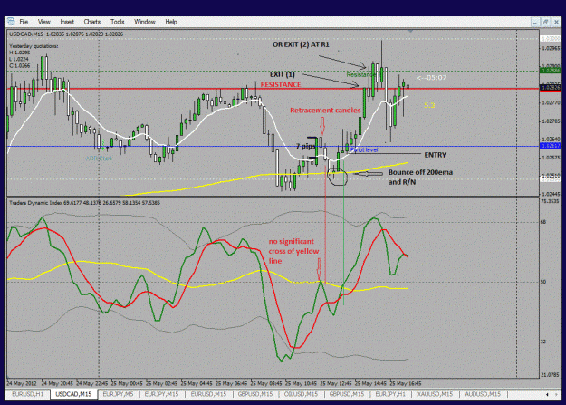
Task: Click the 21.0785 indicator scale value
Action: pyautogui.click(x=551, y=375)
